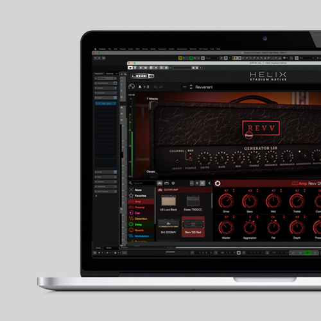Open the three-dots preset menu
Viewport: 321px width, 321px height.
pos(184,87)
